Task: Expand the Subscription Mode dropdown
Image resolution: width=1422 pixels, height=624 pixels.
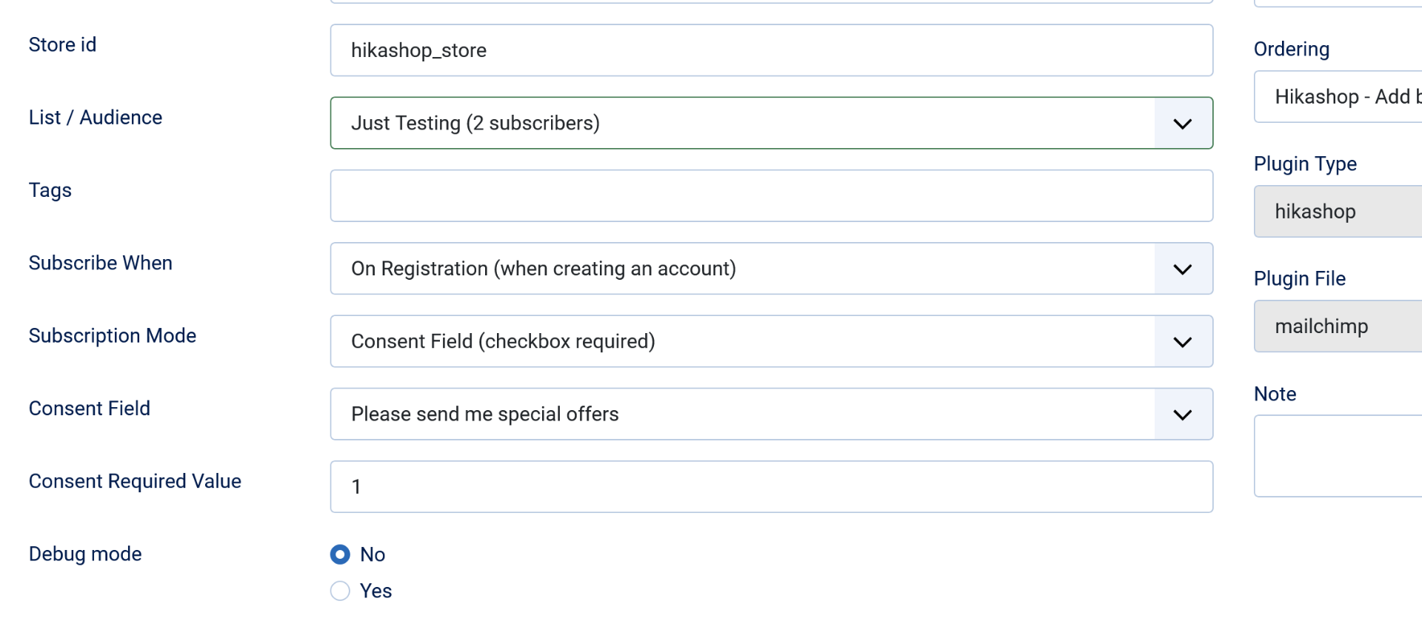Action: tap(741, 341)
